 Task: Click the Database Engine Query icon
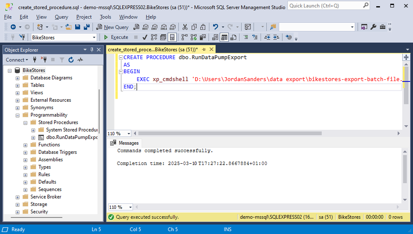(x=136, y=27)
